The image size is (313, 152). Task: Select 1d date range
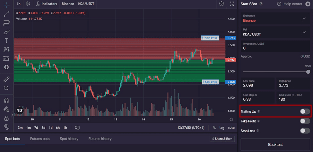pos(51,128)
